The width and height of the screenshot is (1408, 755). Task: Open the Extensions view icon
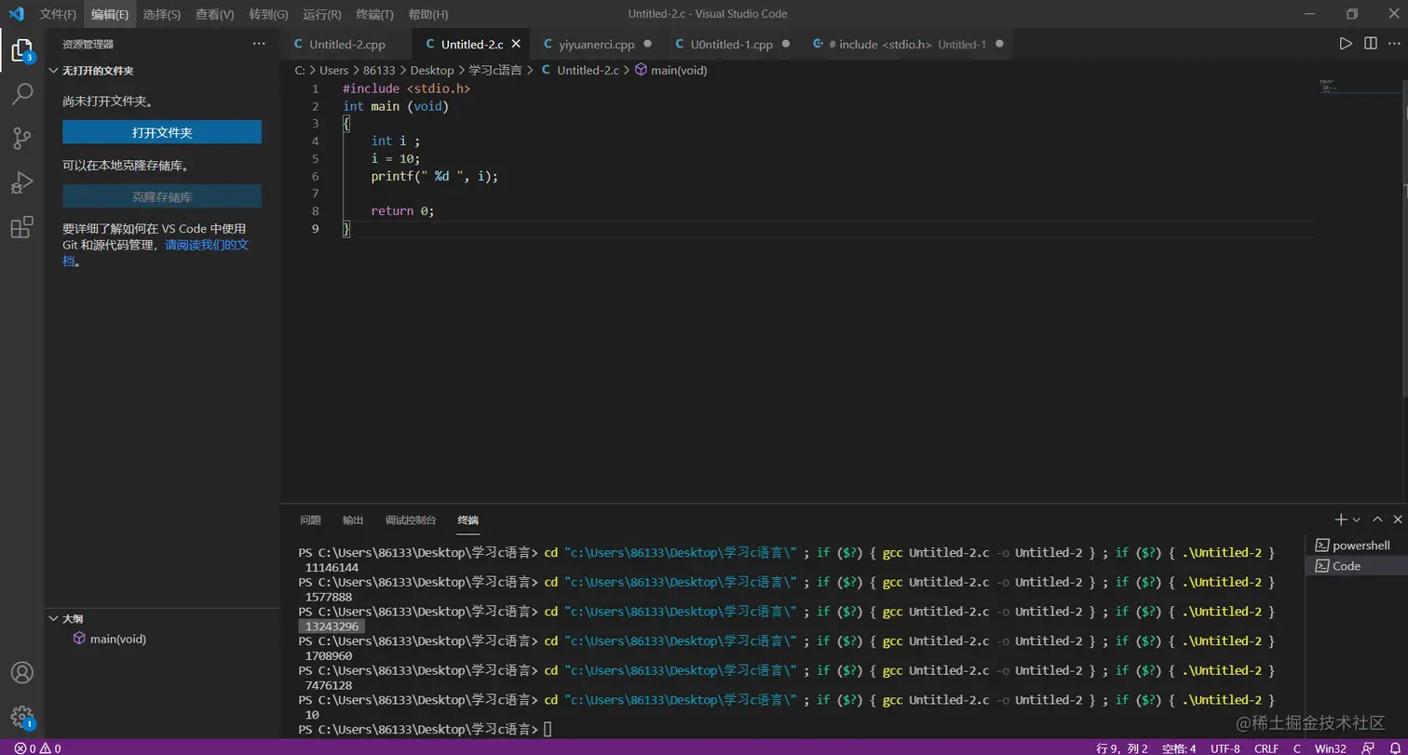(22, 227)
